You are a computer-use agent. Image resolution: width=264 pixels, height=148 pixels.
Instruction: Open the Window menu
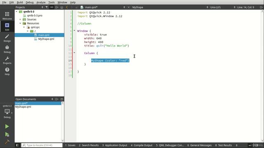62,2
